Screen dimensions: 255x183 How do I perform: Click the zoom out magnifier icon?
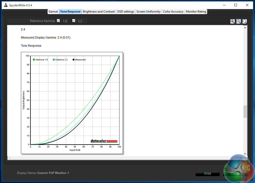pos(239,21)
